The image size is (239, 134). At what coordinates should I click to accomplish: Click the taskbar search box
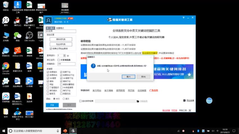point(34,131)
